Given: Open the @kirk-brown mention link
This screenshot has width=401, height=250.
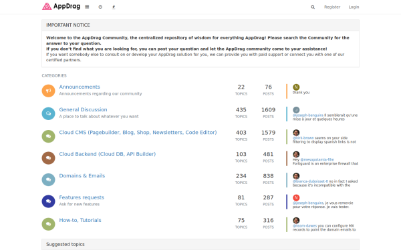Looking at the screenshot, I should pos(303,138).
